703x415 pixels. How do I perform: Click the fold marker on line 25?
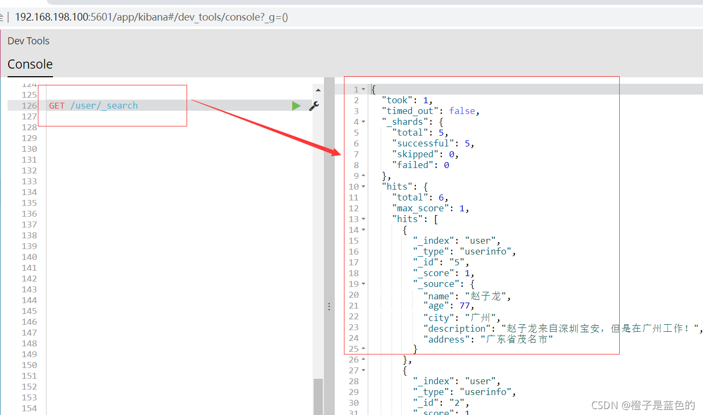363,349
